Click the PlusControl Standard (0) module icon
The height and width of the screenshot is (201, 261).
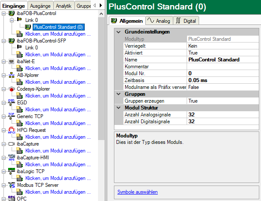[x=28, y=27]
